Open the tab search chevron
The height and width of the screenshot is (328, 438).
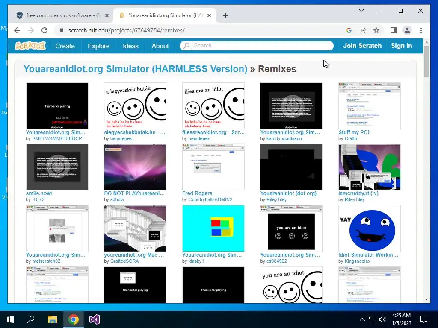(x=361, y=11)
